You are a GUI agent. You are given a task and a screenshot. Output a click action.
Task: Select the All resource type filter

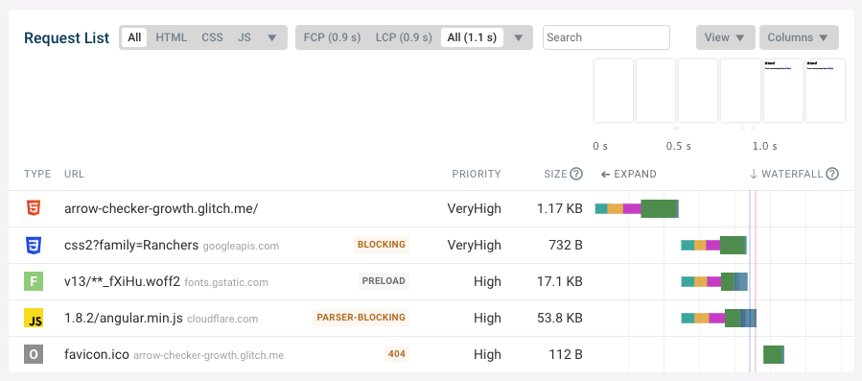coord(134,37)
